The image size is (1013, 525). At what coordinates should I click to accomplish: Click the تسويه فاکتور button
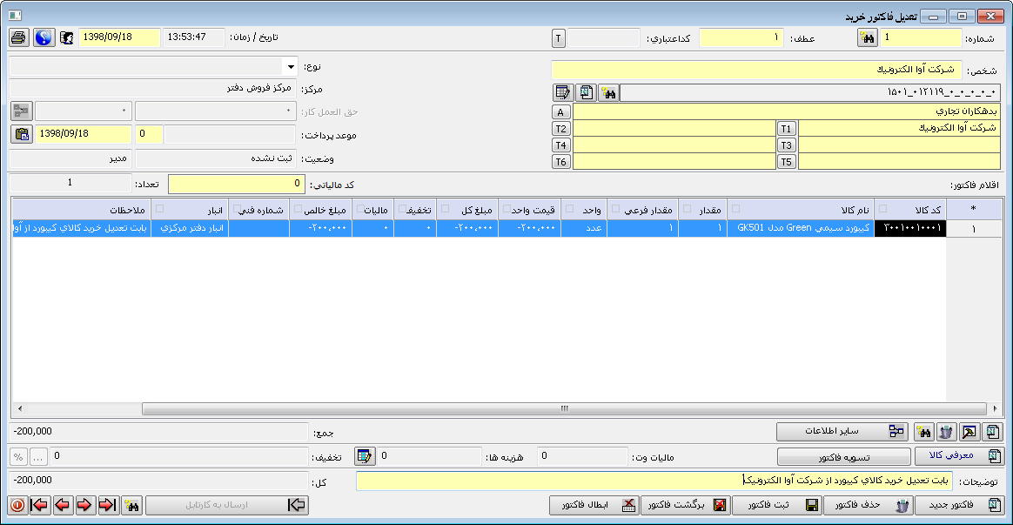point(842,455)
